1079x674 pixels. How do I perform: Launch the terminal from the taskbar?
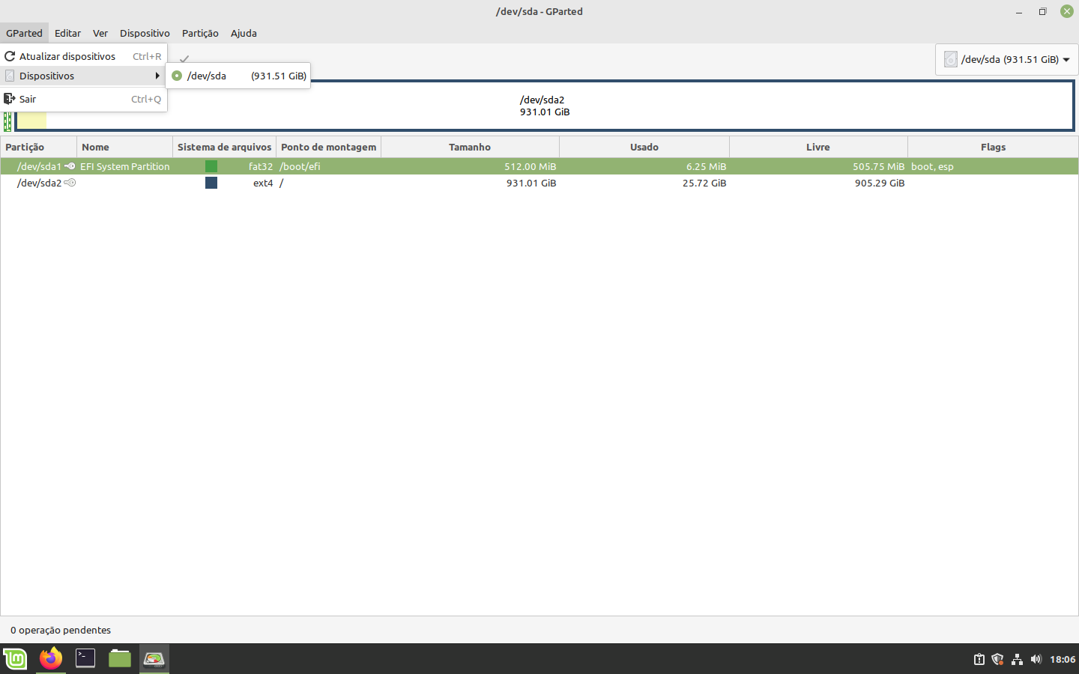tap(85, 659)
